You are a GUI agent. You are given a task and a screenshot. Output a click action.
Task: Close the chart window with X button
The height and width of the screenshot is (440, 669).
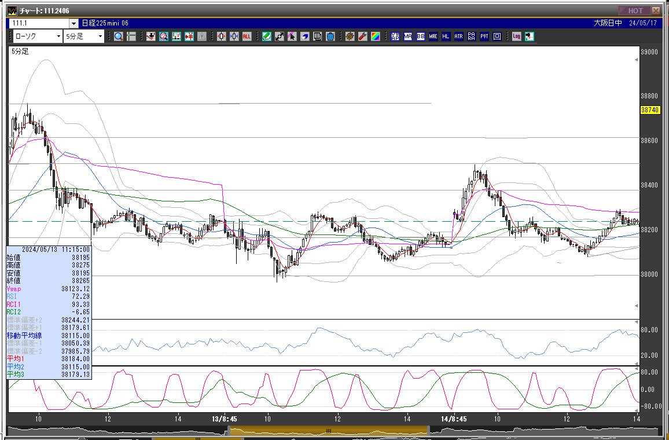(x=656, y=10)
